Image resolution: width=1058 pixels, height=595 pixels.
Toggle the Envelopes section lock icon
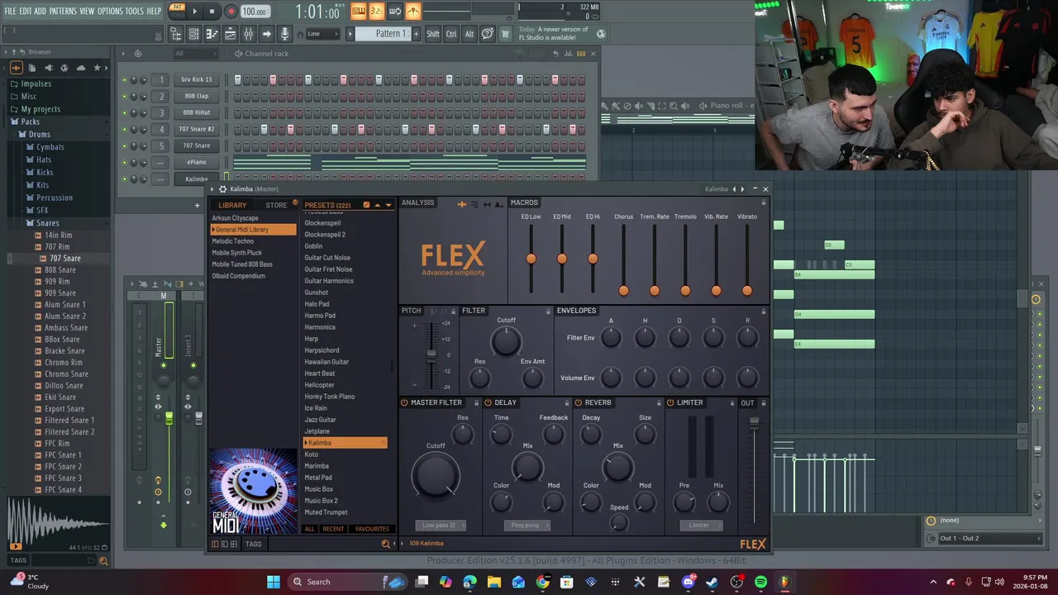pos(764,311)
